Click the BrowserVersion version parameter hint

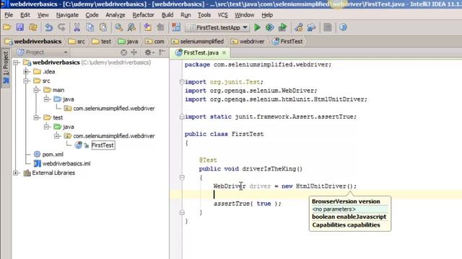[346, 201]
